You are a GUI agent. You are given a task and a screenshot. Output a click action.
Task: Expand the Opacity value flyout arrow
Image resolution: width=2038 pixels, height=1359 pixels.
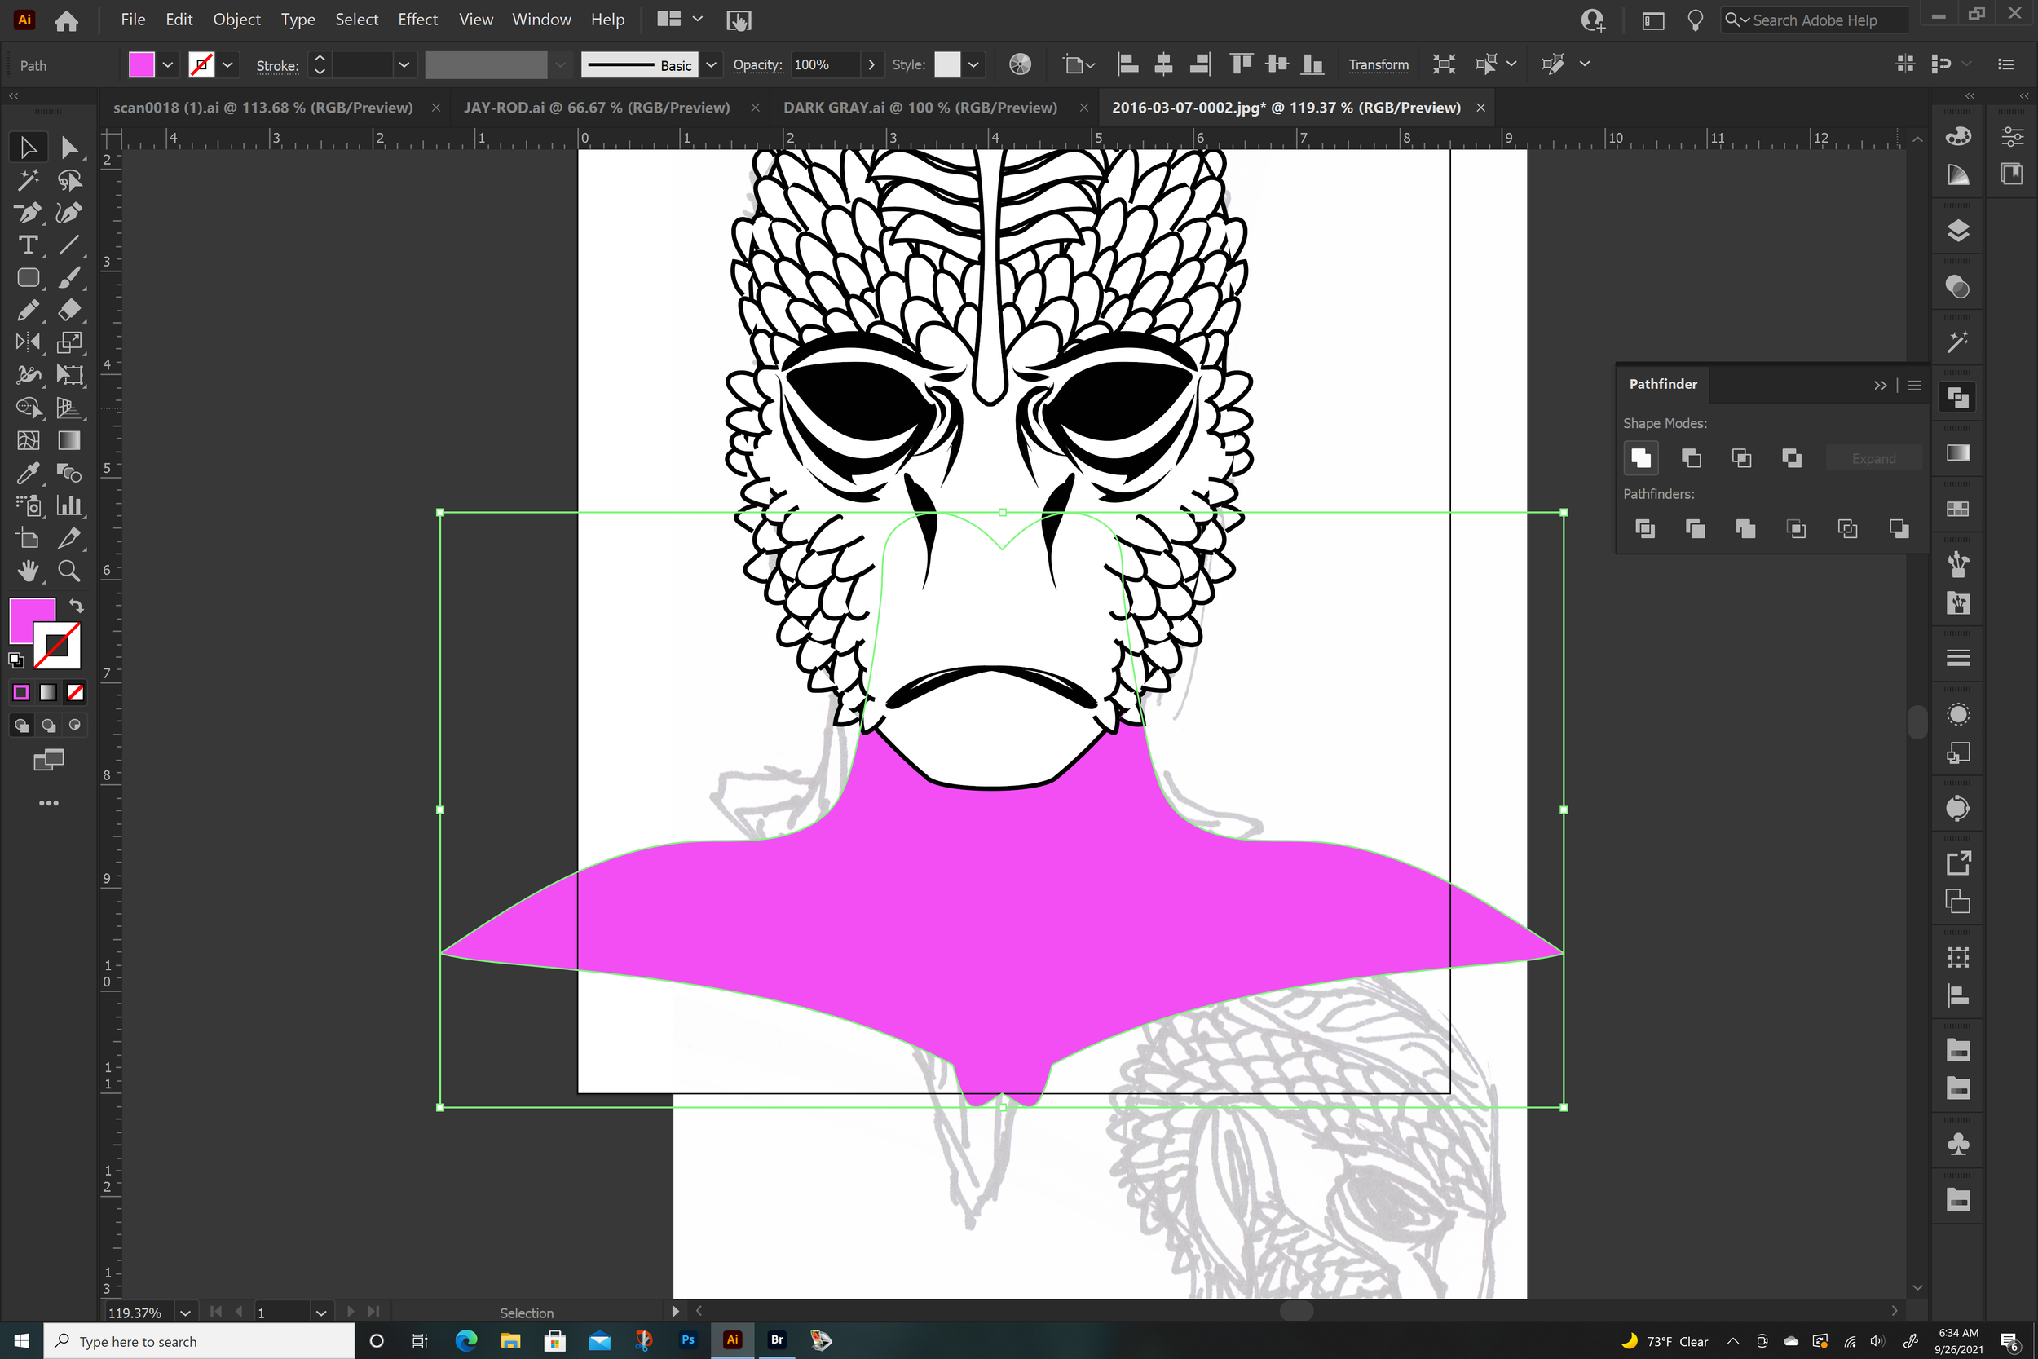click(871, 65)
